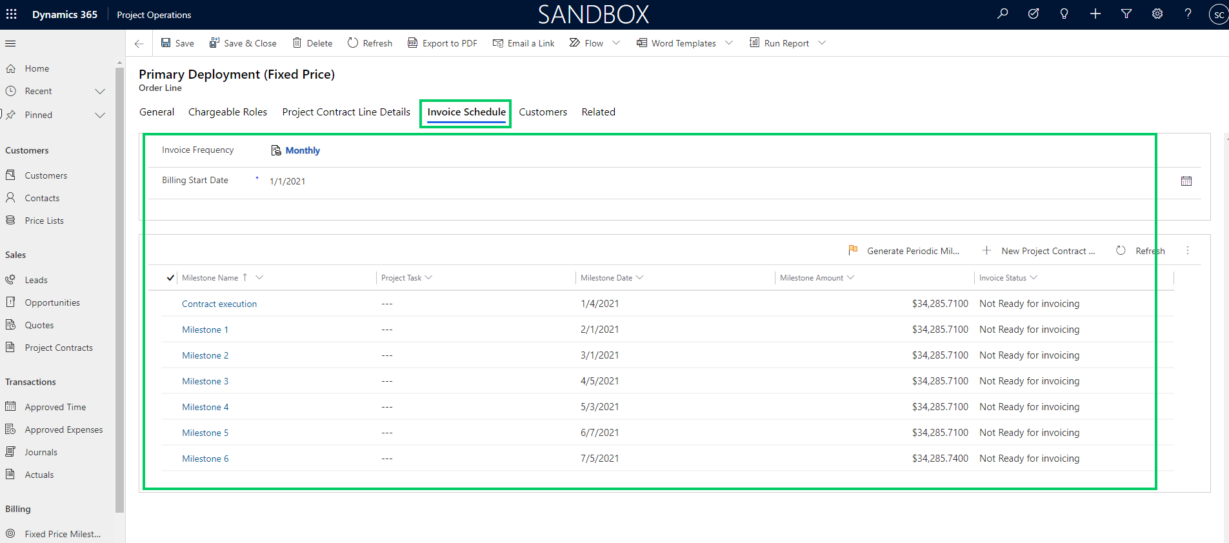
Task: Expand the Flow dropdown arrow
Action: coord(616,43)
